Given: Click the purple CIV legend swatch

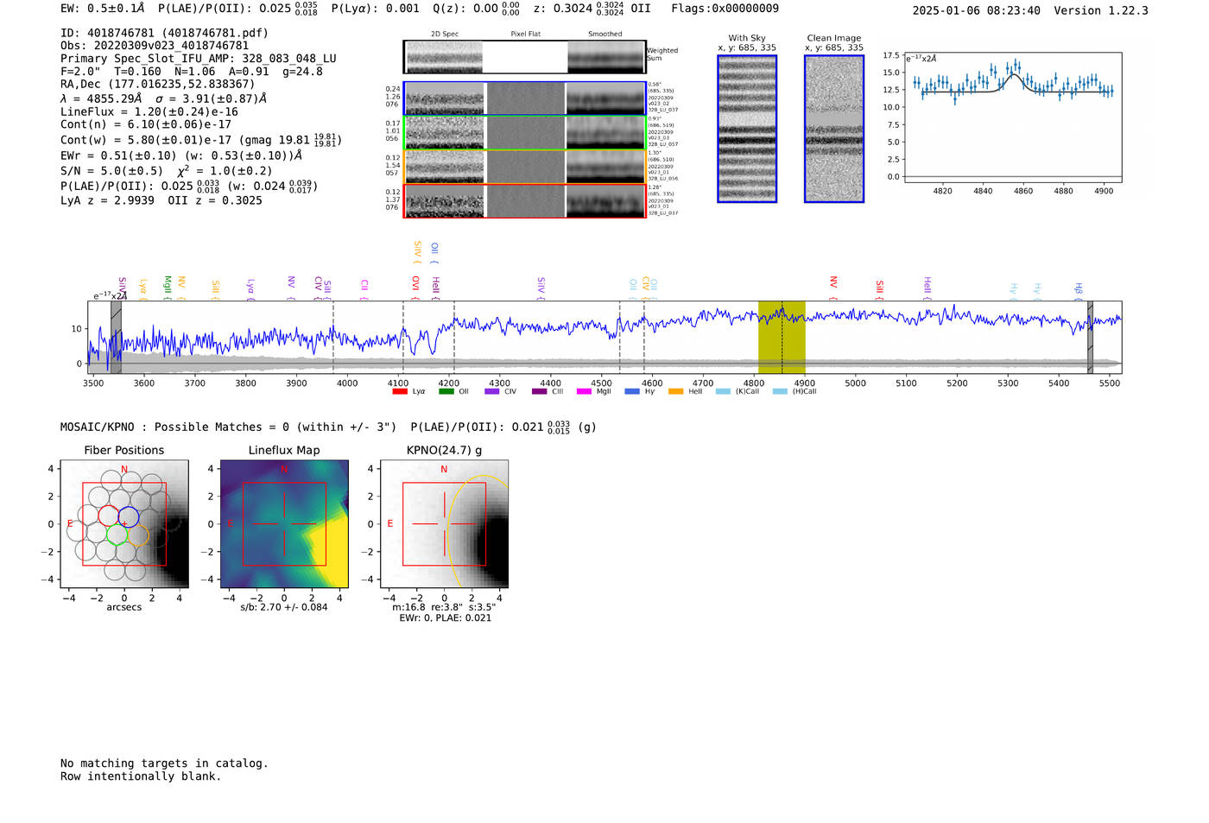Looking at the screenshot, I should (x=492, y=391).
